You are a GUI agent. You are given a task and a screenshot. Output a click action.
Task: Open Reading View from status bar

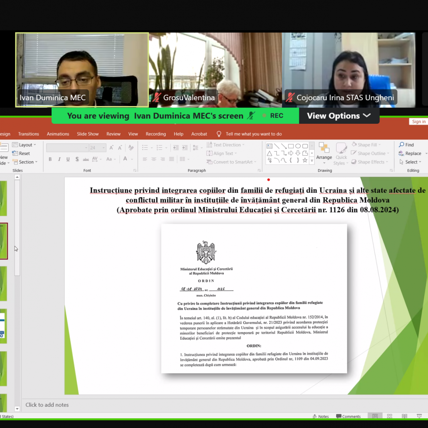[404, 416]
